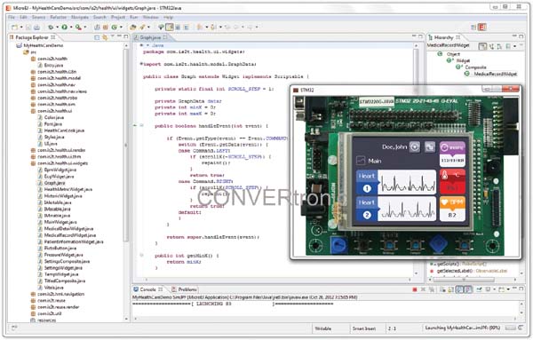Open the Navigate menu
This screenshot has width=533, height=340.
80,17
